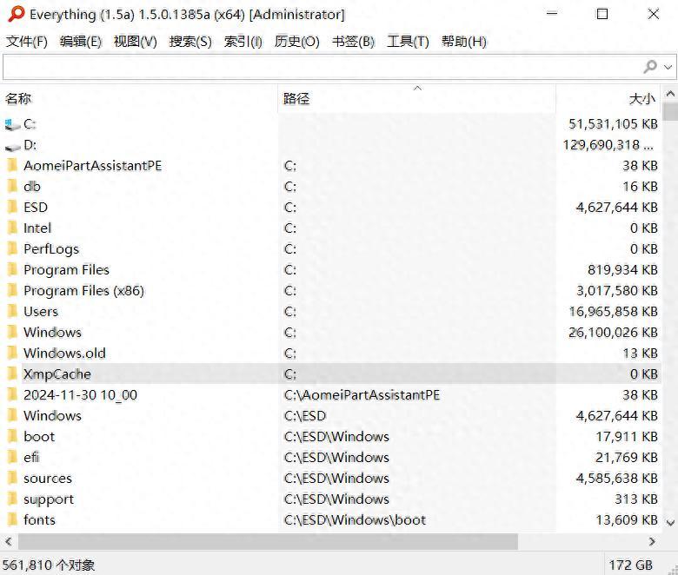
Task: Click the Windows.old folder icon
Action: (x=12, y=354)
